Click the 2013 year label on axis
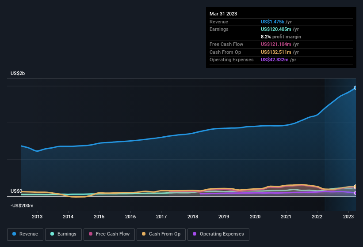The width and height of the screenshot is (363, 247). (37, 217)
